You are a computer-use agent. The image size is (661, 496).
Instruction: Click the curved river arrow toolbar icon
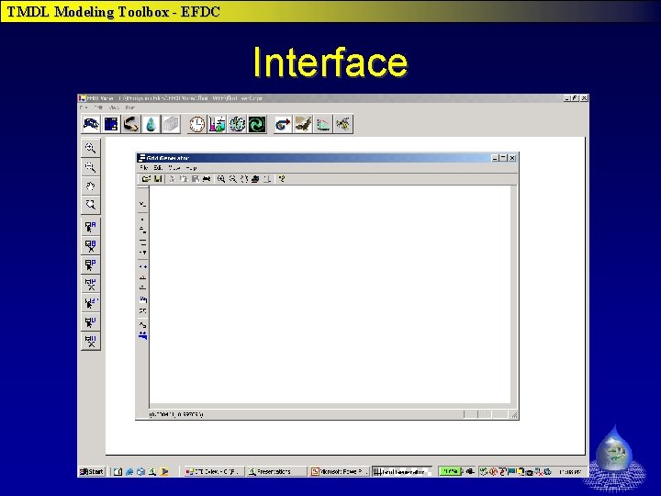[131, 124]
